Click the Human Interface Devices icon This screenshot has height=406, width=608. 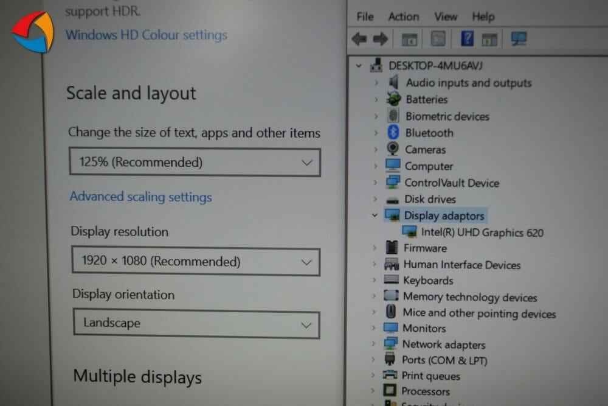[391, 264]
